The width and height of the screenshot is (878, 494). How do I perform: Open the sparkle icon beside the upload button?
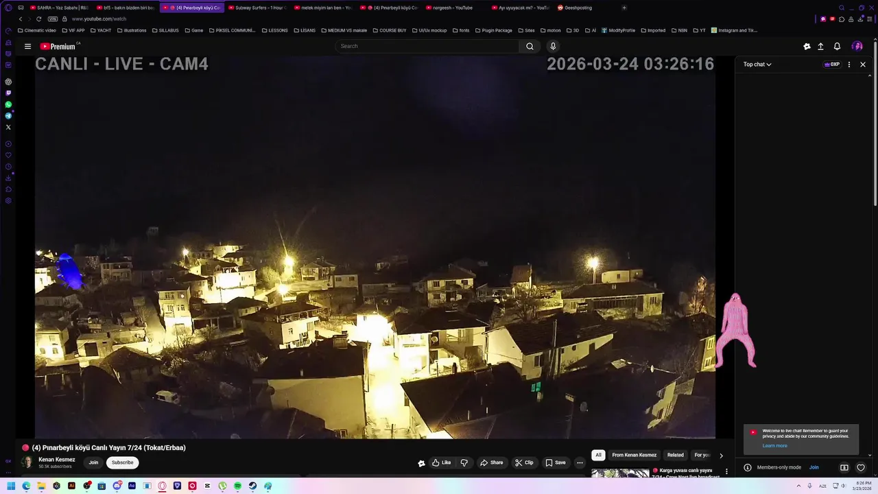tap(807, 47)
